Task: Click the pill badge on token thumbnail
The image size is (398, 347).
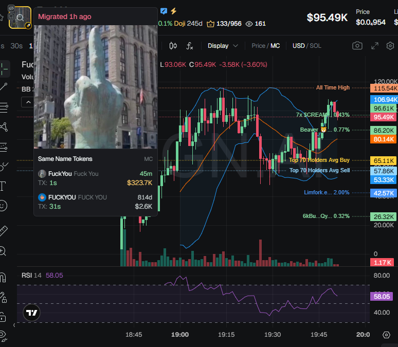Action: click(28, 25)
